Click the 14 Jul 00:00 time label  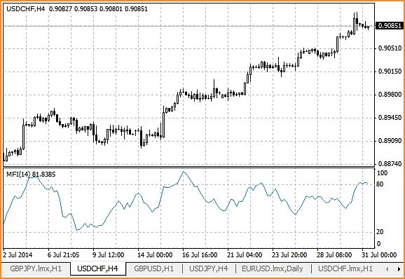(x=155, y=255)
